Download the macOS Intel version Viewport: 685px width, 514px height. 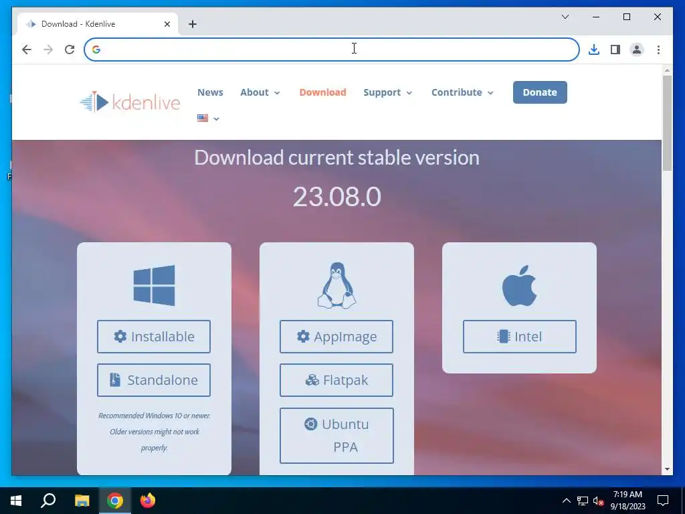[519, 337]
